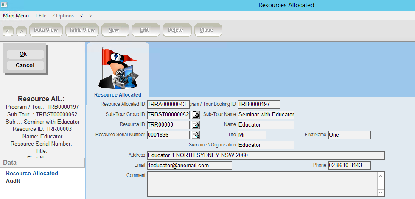Click the next record arrow toolbar button
This screenshot has height=199, width=415.
pos(22,30)
